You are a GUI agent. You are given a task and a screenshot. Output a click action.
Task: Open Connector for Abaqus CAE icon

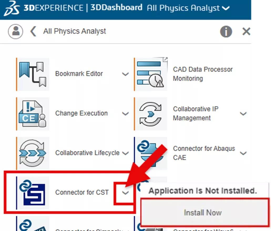151,153
